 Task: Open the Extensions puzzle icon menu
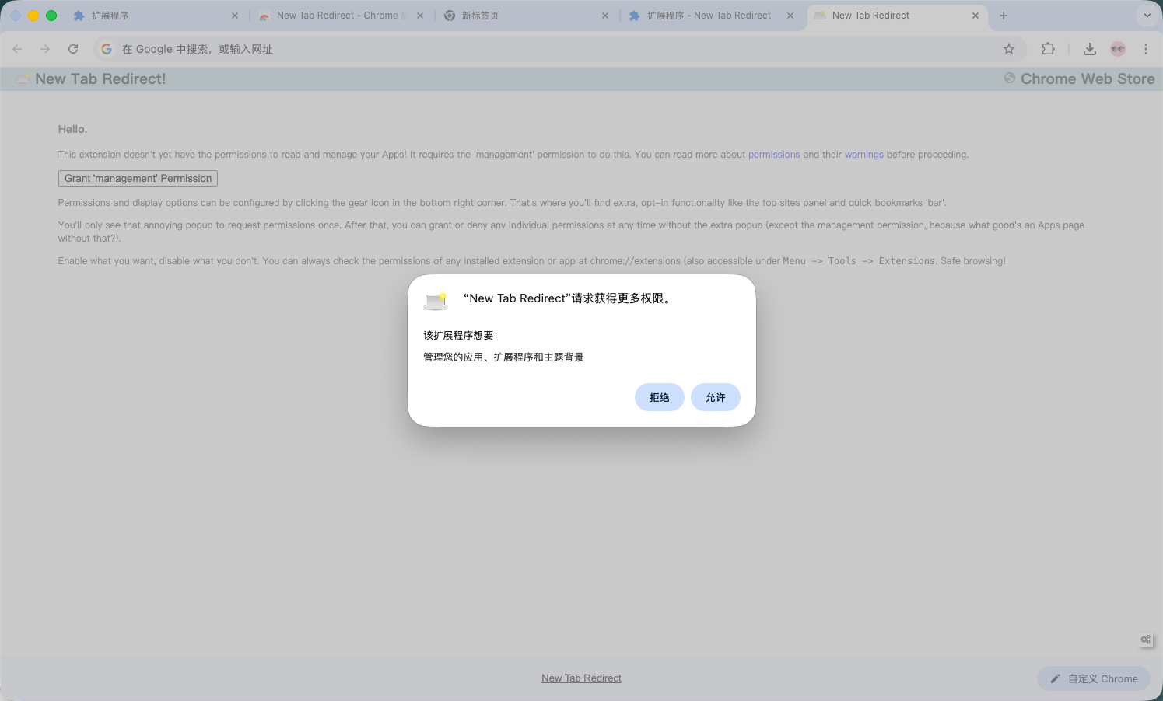1048,49
